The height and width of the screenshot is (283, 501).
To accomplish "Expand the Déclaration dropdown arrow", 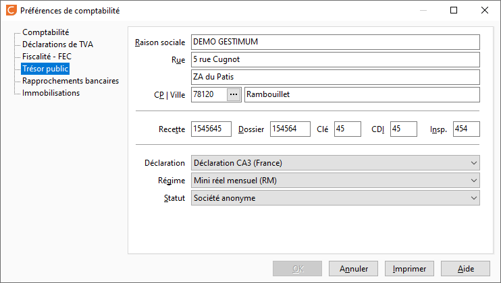I will (473, 163).
